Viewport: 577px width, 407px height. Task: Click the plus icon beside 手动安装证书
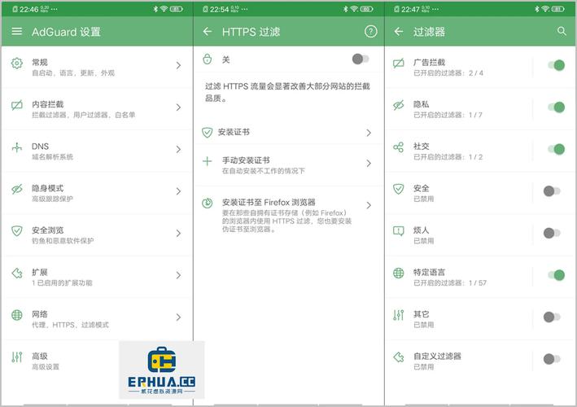(x=208, y=161)
